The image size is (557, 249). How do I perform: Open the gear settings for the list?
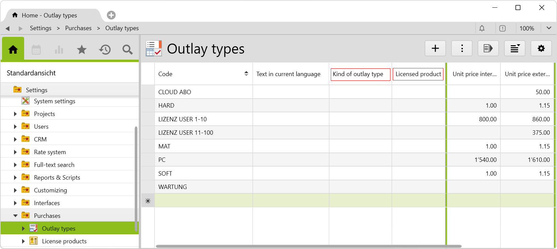541,49
